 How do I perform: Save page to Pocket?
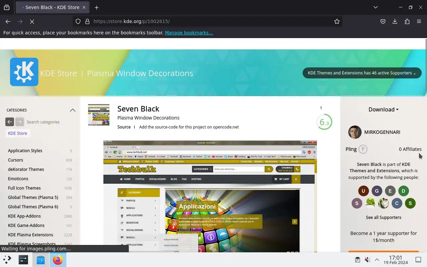(383, 21)
